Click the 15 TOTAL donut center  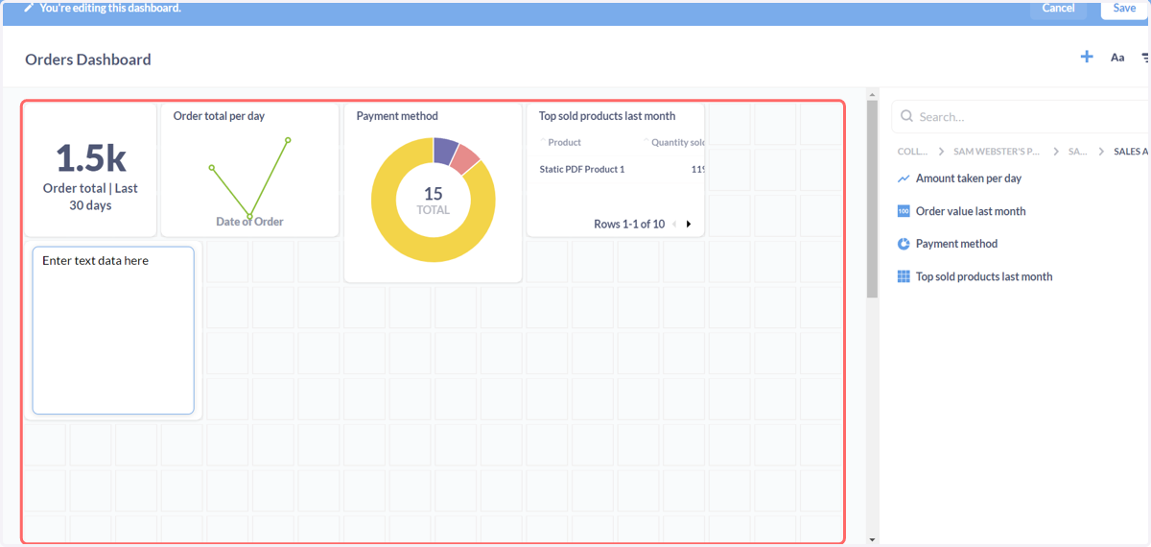[x=434, y=201]
